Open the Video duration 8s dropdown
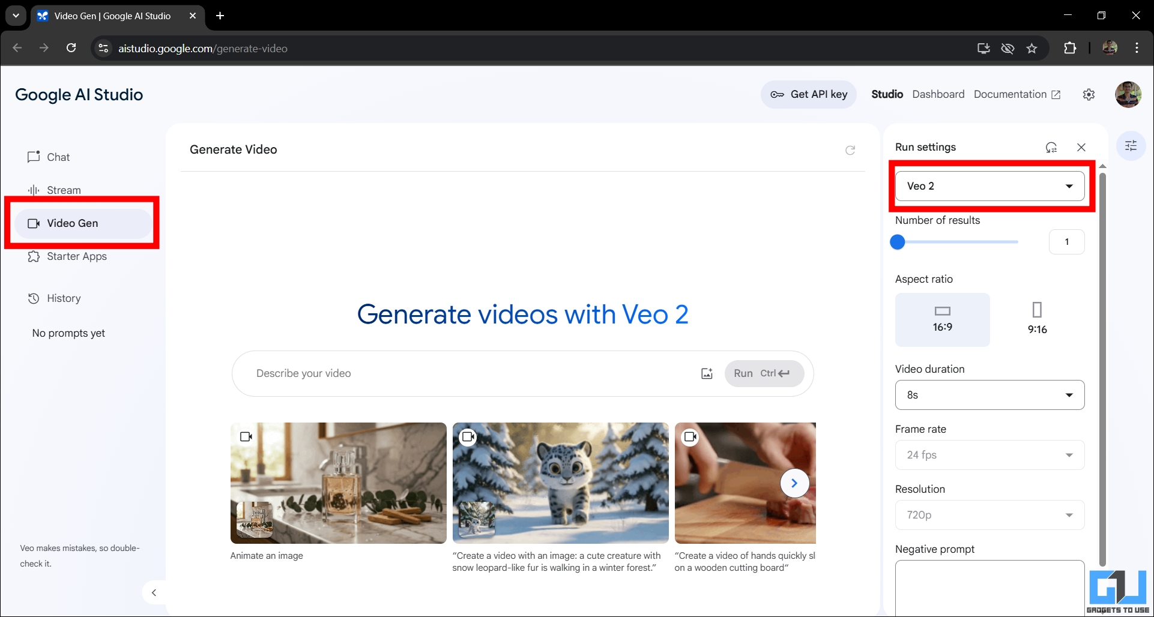Viewport: 1154px width, 617px height. (989, 395)
